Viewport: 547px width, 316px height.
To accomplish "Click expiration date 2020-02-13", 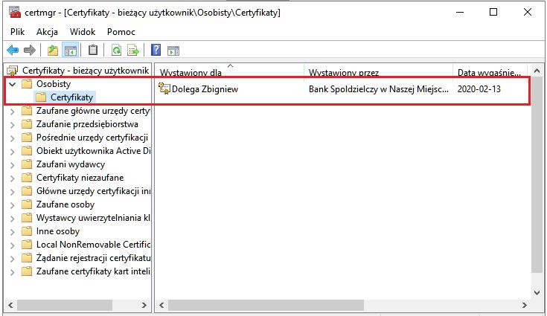I will [x=479, y=88].
